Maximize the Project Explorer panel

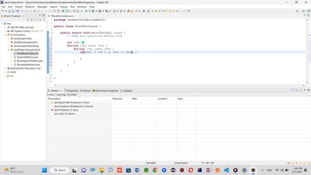tap(43, 16)
